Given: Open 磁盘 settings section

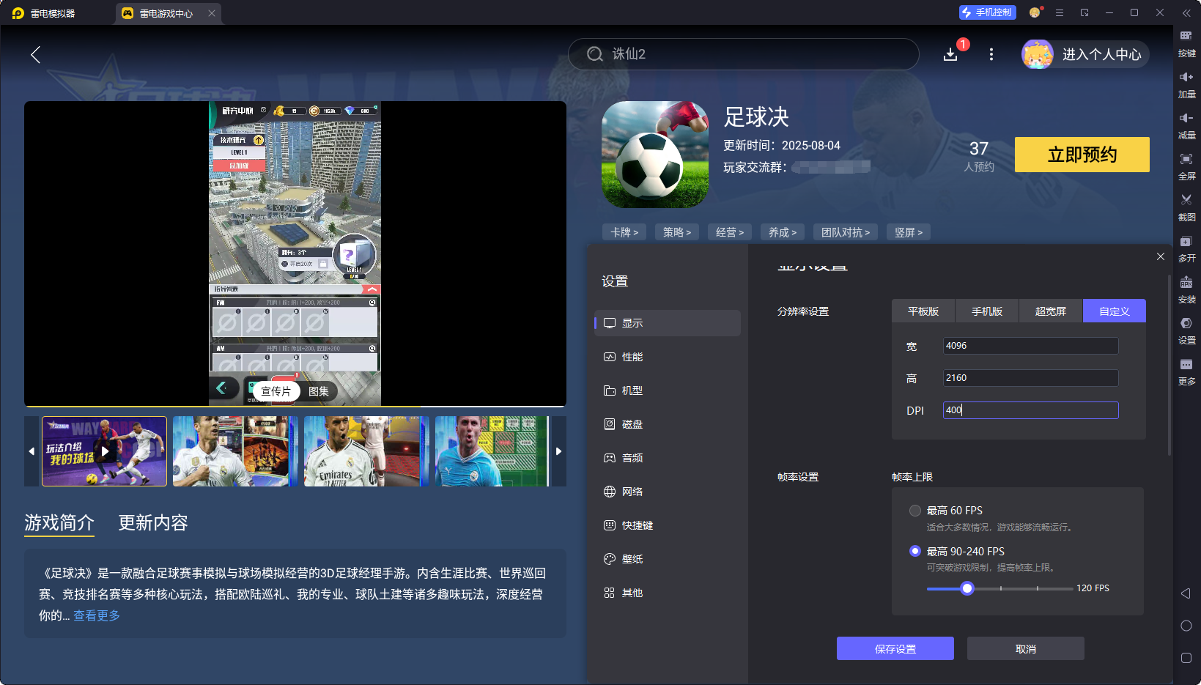Looking at the screenshot, I should 668,424.
